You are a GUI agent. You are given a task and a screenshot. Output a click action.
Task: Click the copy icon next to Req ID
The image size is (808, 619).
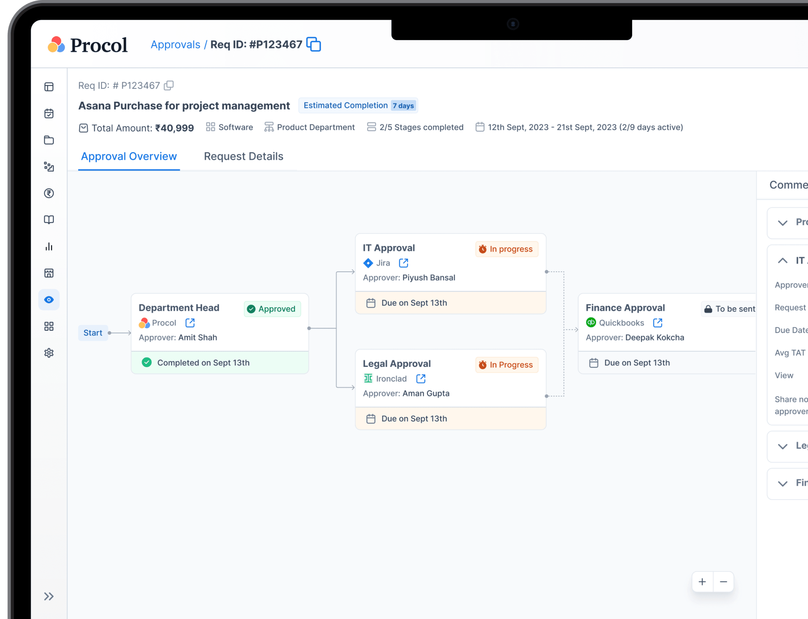pyautogui.click(x=170, y=85)
